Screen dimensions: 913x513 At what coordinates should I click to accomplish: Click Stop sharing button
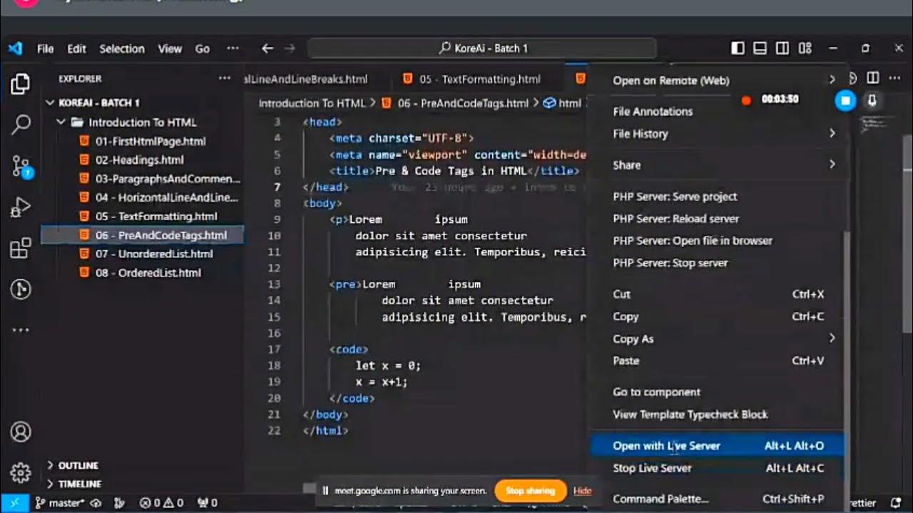point(530,490)
